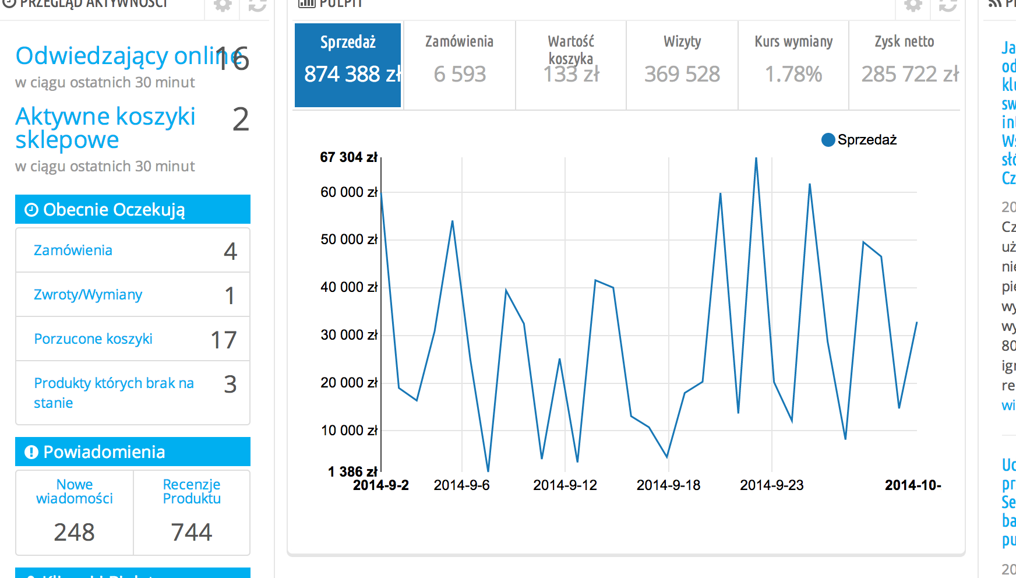The image size is (1016, 578).
Task: Click the online visitors count 16
Action: coord(232,59)
